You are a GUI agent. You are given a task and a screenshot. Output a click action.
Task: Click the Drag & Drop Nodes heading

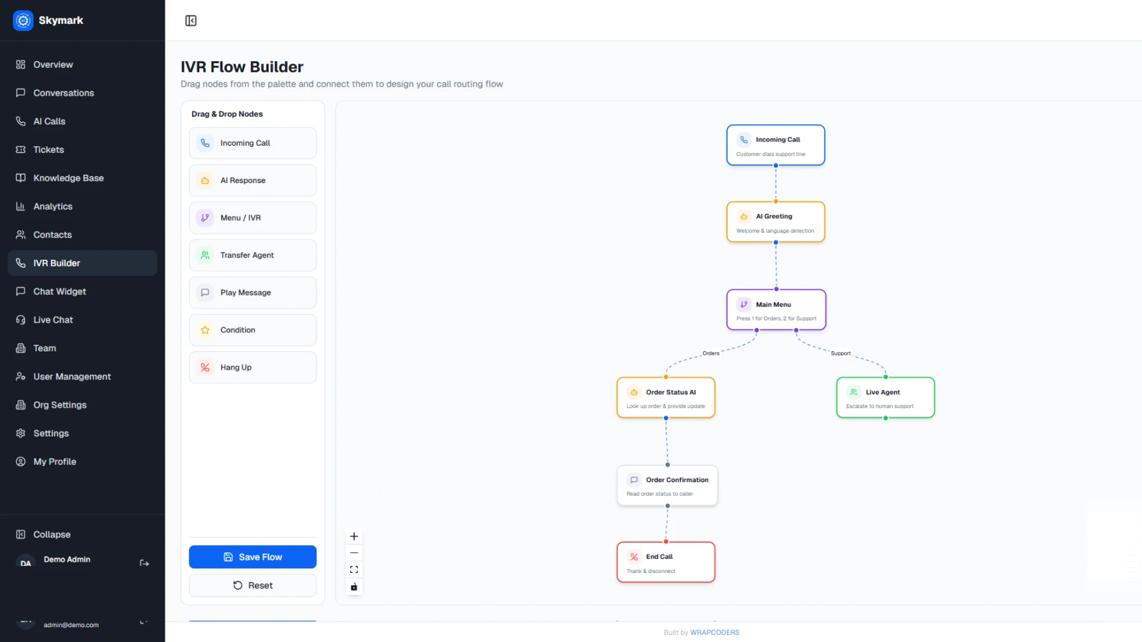227,114
